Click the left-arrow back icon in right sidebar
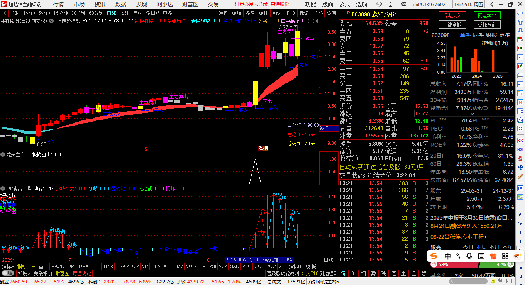525x285 pixels. click(x=520, y=13)
